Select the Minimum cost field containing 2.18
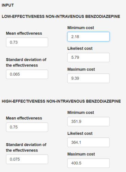The image size is (126, 172). pyautogui.click(x=89, y=37)
